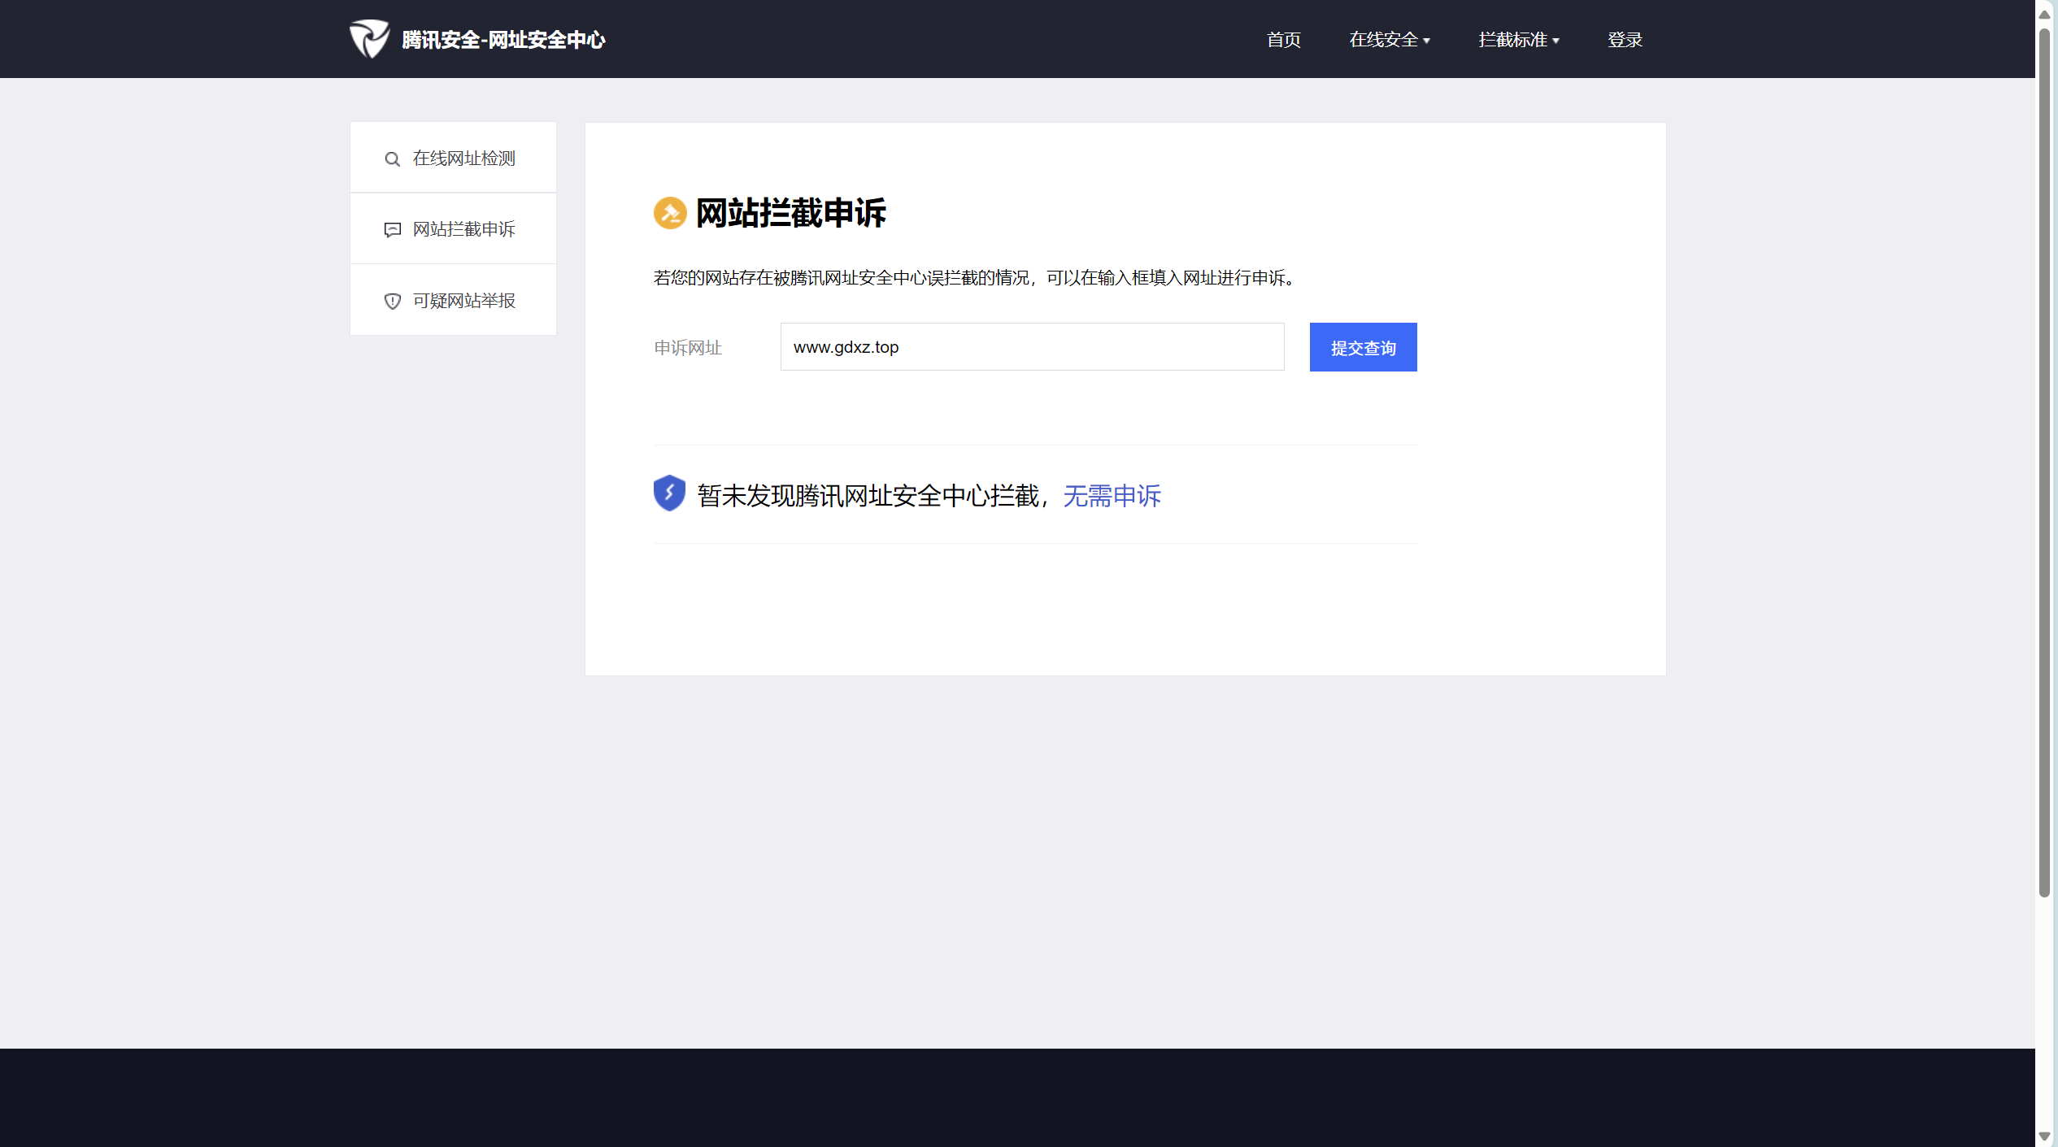The image size is (2058, 1147).
Task: Click the scrollbar up arrow
Action: 2044,14
